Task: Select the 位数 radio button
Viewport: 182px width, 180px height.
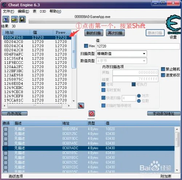Action: click(x=139, y=101)
